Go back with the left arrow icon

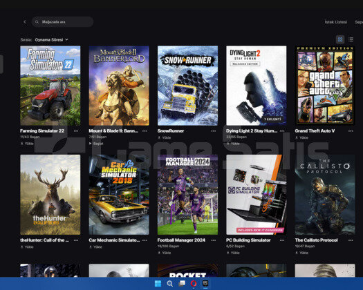(25, 21)
